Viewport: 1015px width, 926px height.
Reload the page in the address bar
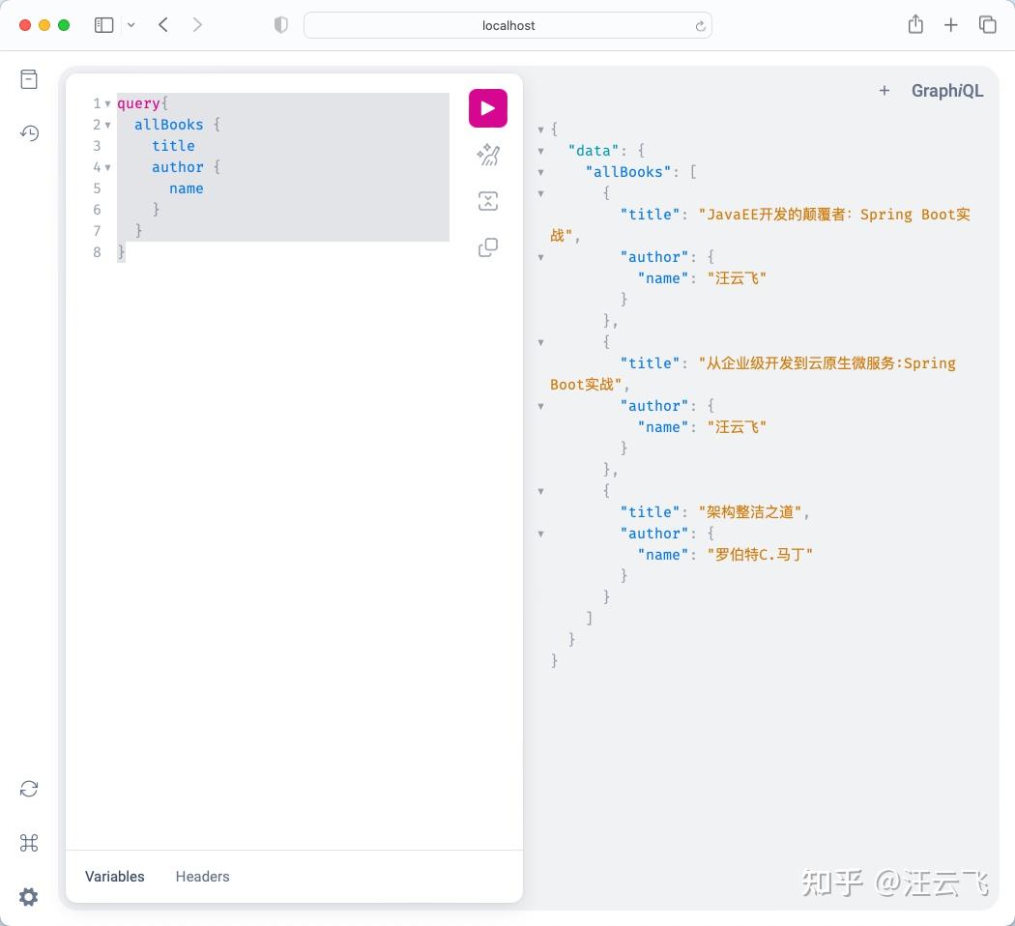pyautogui.click(x=700, y=25)
